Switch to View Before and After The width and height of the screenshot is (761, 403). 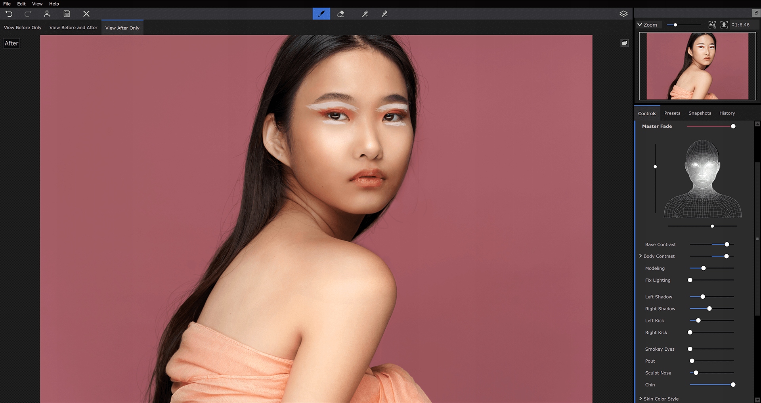pos(73,28)
